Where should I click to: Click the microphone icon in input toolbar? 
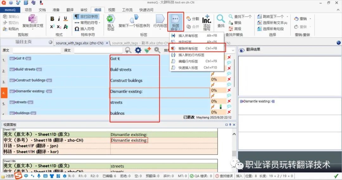[39, 176]
